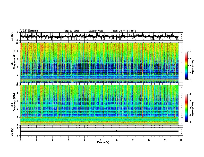Click the "ch.1(V)" axis label
204x157 pixels.
[12, 36]
